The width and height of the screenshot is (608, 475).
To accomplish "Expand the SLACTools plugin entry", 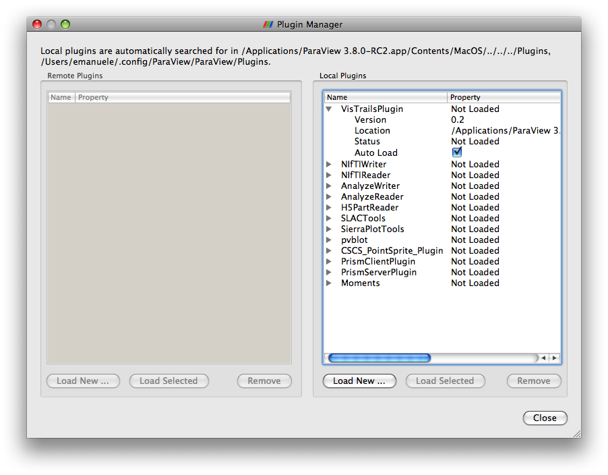I will 329,218.
